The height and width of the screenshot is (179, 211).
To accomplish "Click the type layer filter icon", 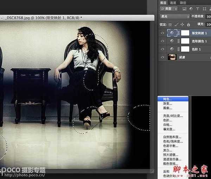I will coord(198,8).
